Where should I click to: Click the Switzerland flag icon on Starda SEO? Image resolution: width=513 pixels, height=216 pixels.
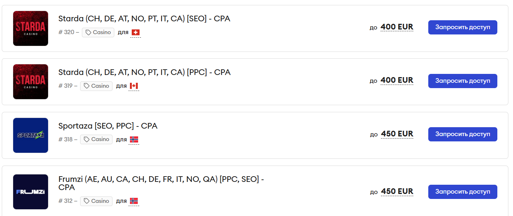click(135, 33)
